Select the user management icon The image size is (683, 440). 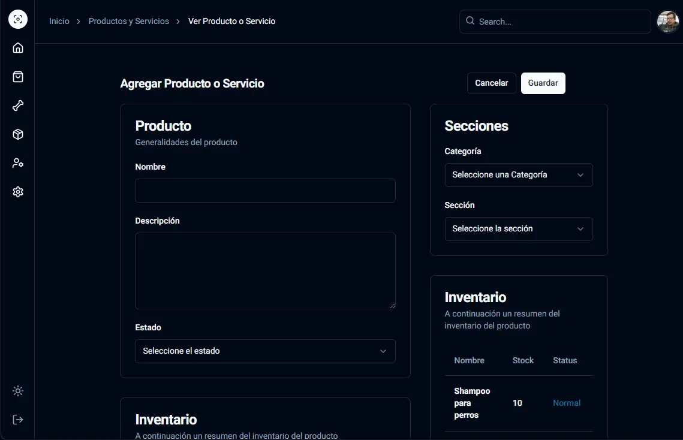(x=17, y=162)
